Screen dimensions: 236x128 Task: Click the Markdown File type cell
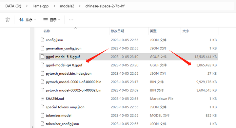click(162, 99)
